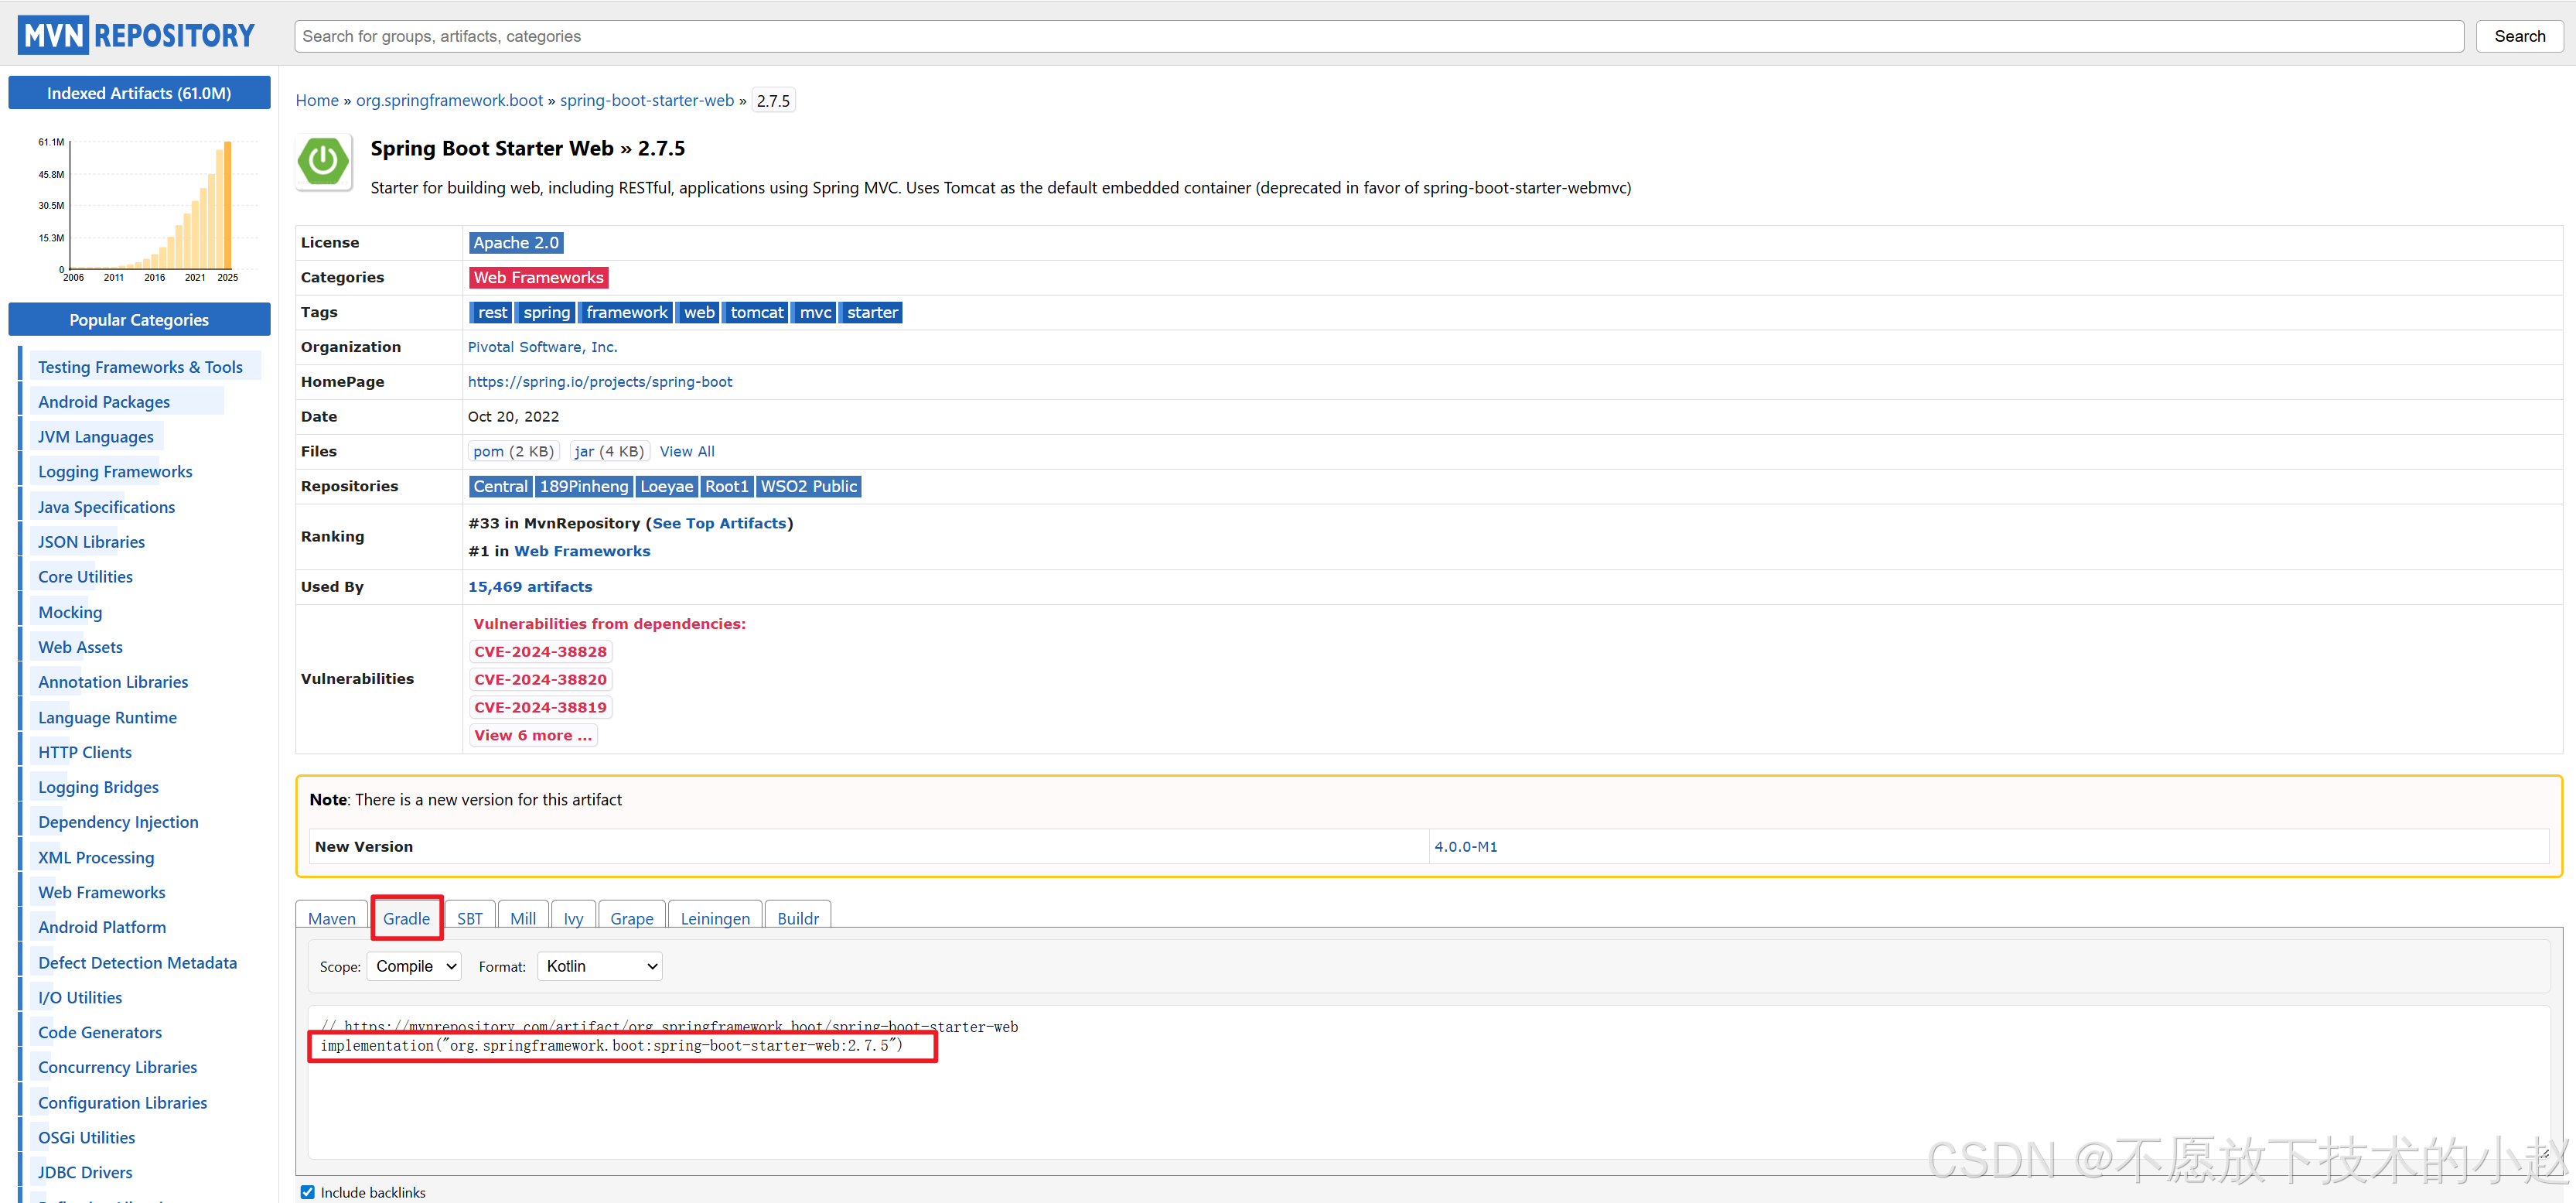Open CVE-2024-38828 vulnerability
This screenshot has width=2576, height=1203.
click(540, 651)
